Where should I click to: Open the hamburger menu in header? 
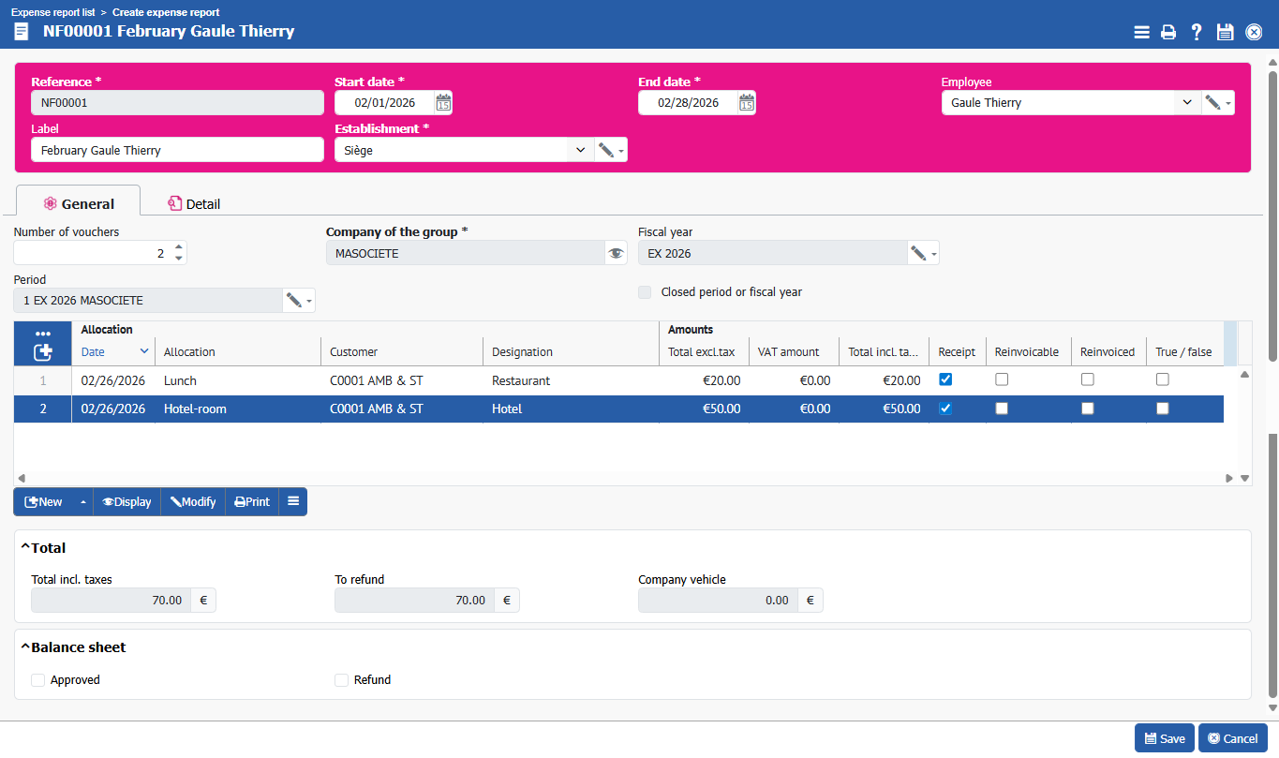click(1141, 32)
